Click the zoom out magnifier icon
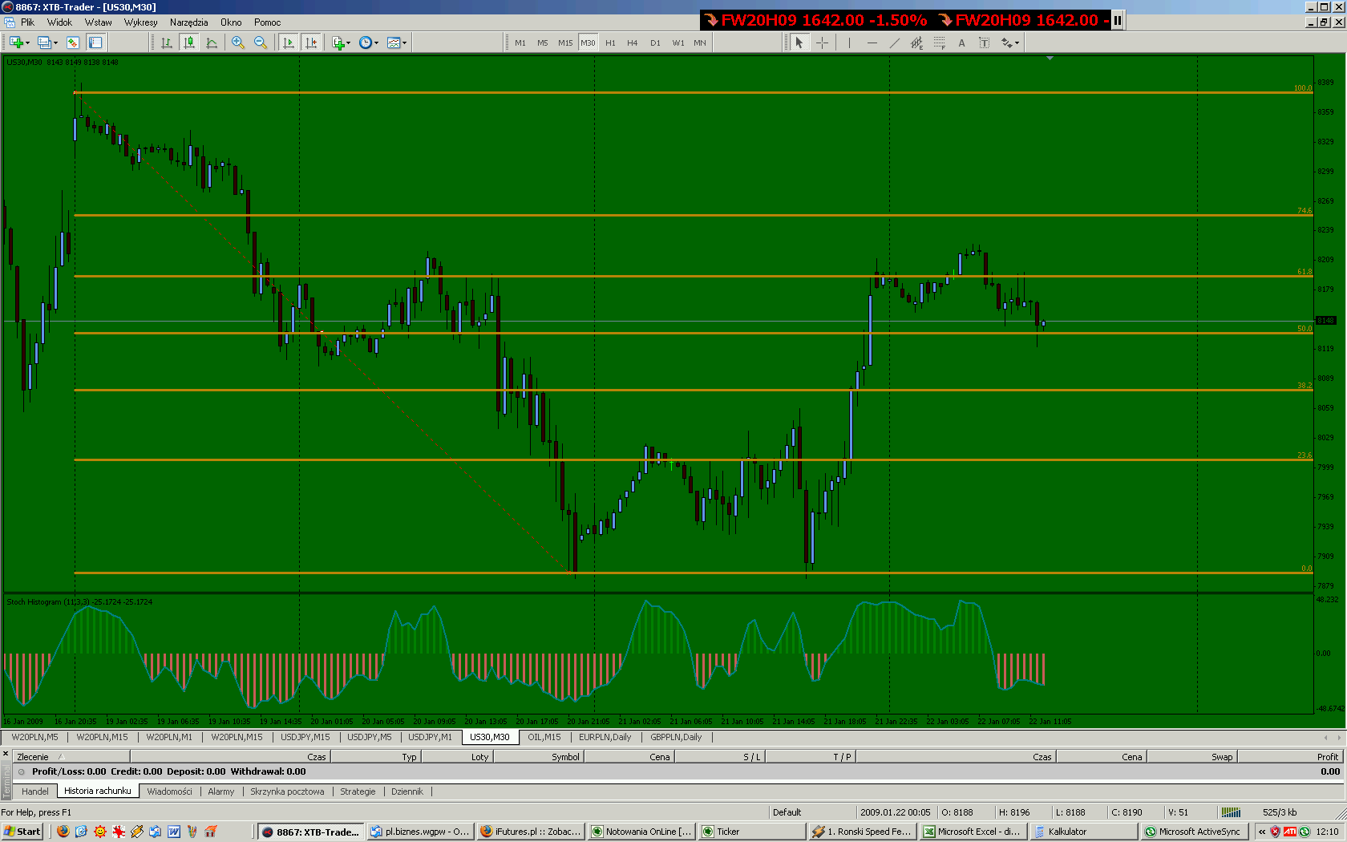Screen dimensions: 1347x842 pyautogui.click(x=261, y=43)
